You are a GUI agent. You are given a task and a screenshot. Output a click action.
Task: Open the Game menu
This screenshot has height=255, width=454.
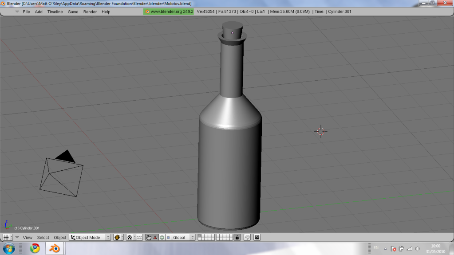(x=73, y=12)
